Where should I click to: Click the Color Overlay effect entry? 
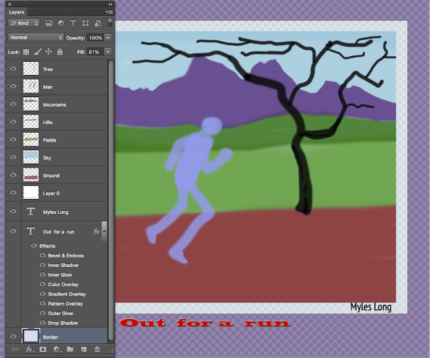63,284
